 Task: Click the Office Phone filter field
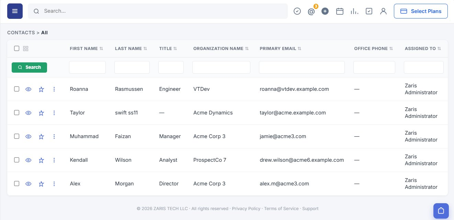374,67
